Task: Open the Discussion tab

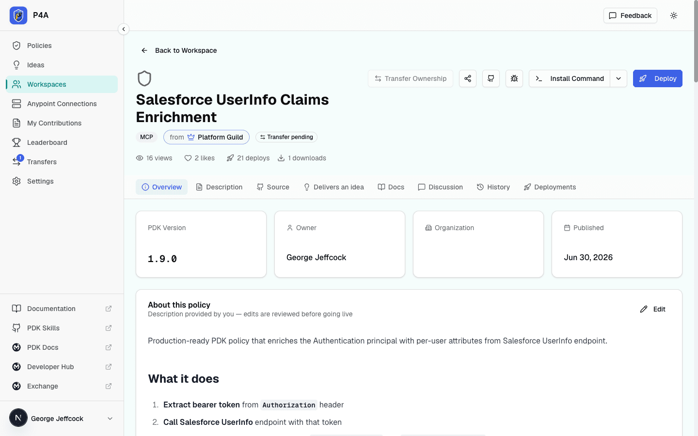Action: point(440,187)
